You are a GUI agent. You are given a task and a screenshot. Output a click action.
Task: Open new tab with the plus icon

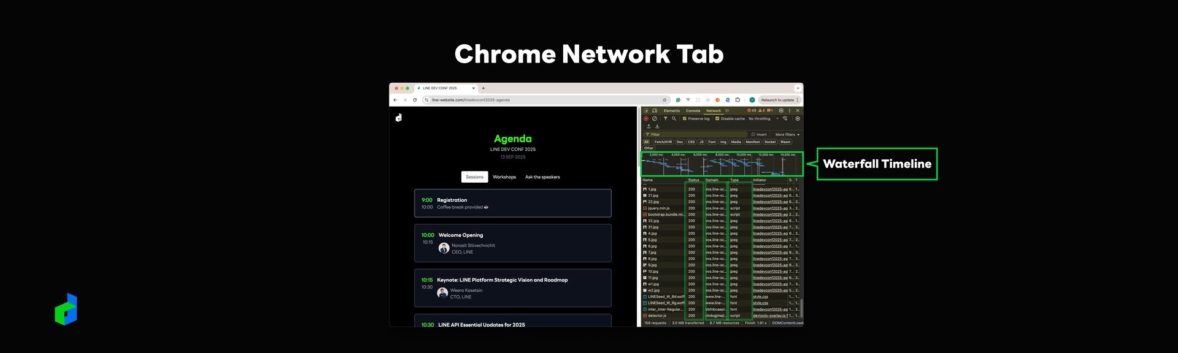pos(483,88)
